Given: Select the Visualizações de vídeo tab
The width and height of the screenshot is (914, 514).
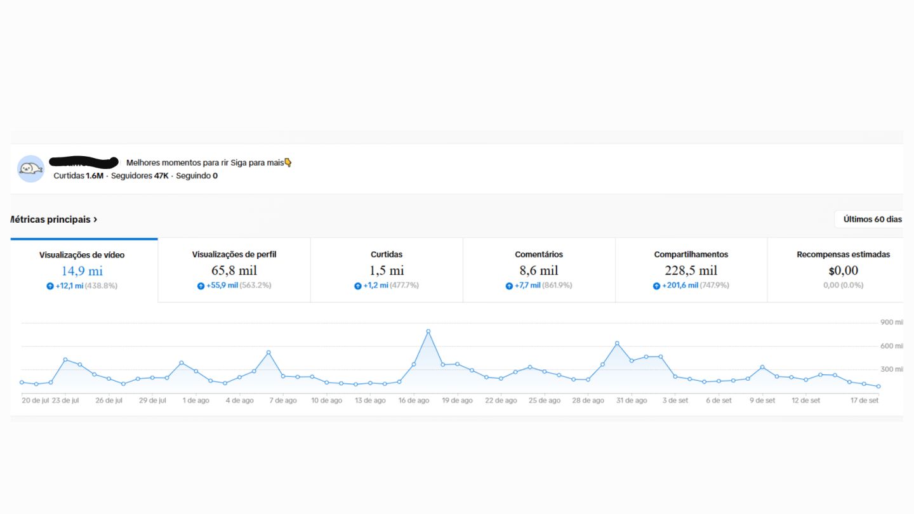Looking at the screenshot, I should (x=84, y=270).
